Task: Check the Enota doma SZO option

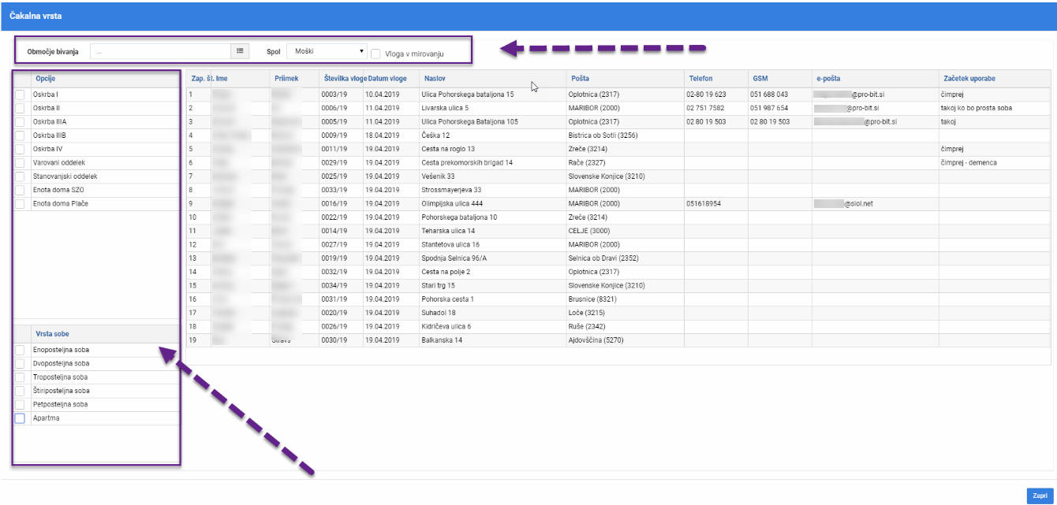Action: 20,190
